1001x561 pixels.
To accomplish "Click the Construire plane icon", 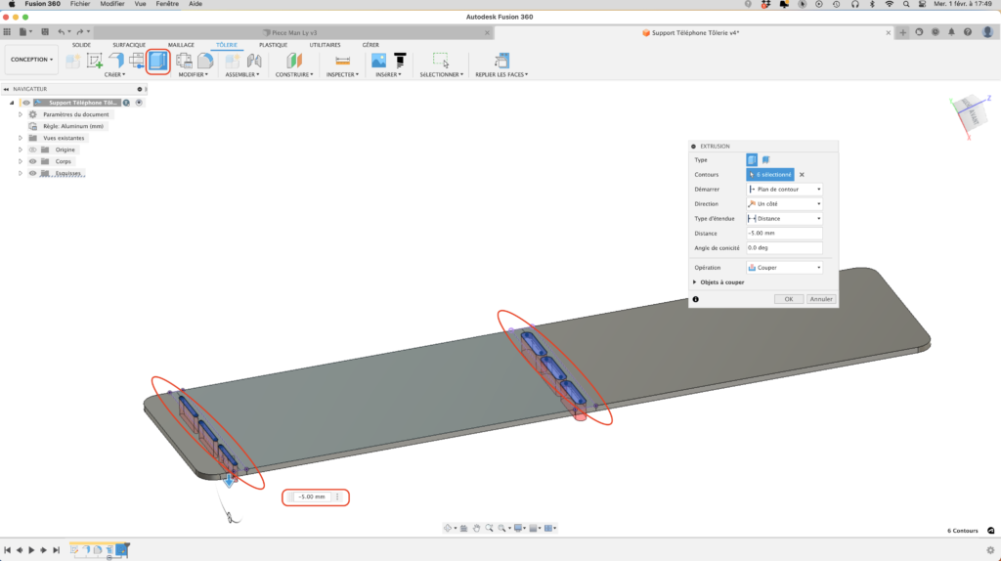I will [294, 61].
